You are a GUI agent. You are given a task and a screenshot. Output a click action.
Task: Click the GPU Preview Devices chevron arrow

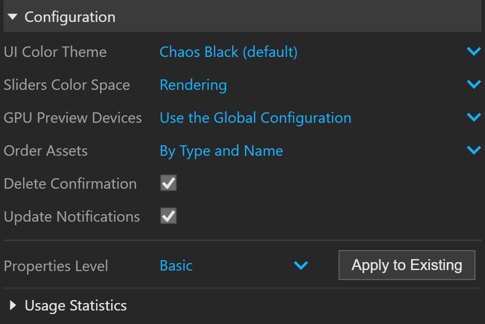(x=473, y=117)
